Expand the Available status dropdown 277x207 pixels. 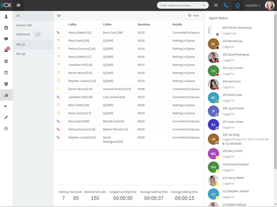coord(253,6)
